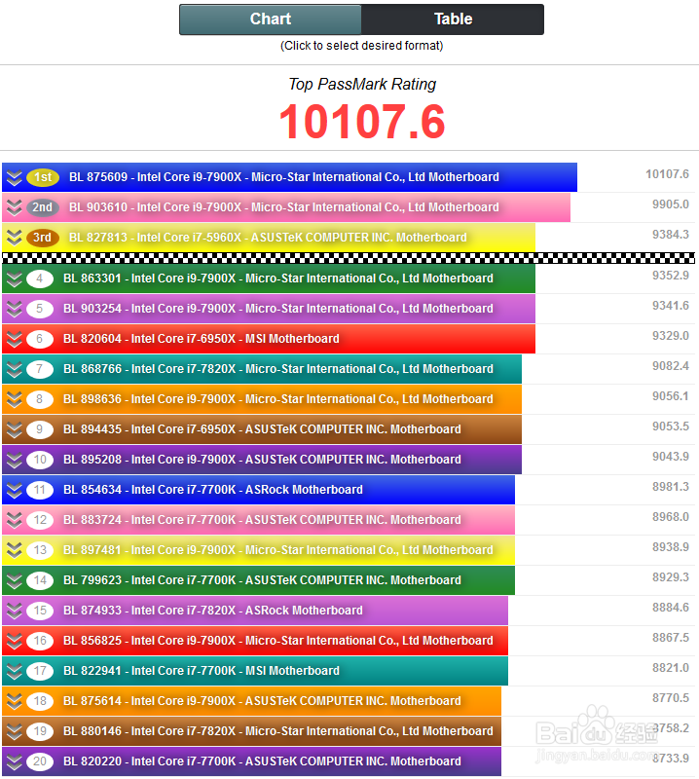
Task: Click the rank 5 badge
Action: (40, 309)
